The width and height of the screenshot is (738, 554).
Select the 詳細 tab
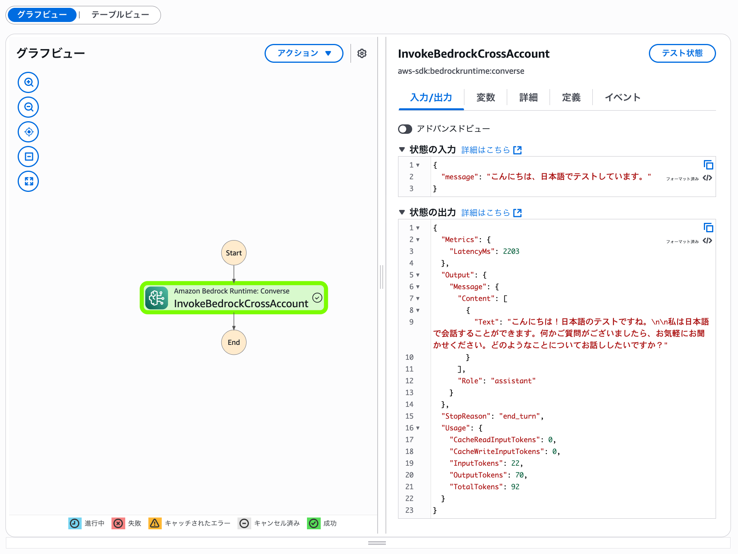[x=528, y=98]
